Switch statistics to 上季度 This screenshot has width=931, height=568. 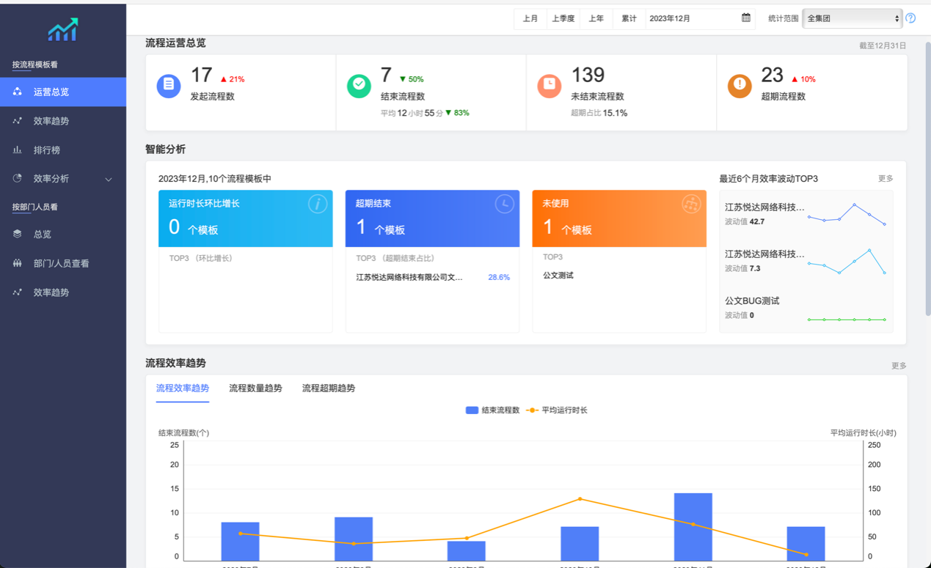point(563,18)
